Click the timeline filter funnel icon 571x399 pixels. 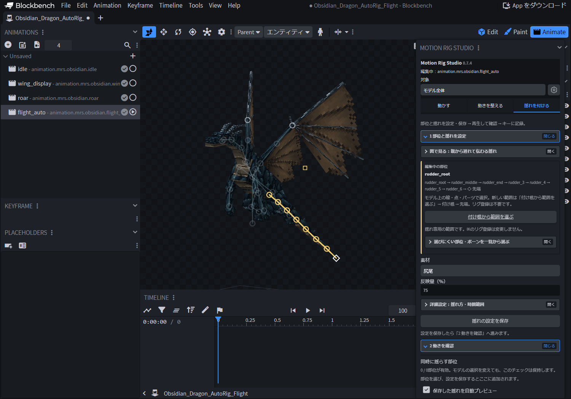[162, 310]
